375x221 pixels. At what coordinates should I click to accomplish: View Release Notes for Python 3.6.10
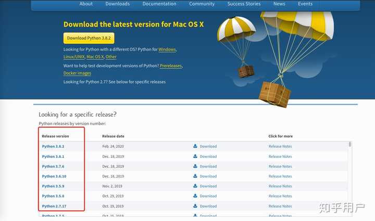tap(280, 176)
